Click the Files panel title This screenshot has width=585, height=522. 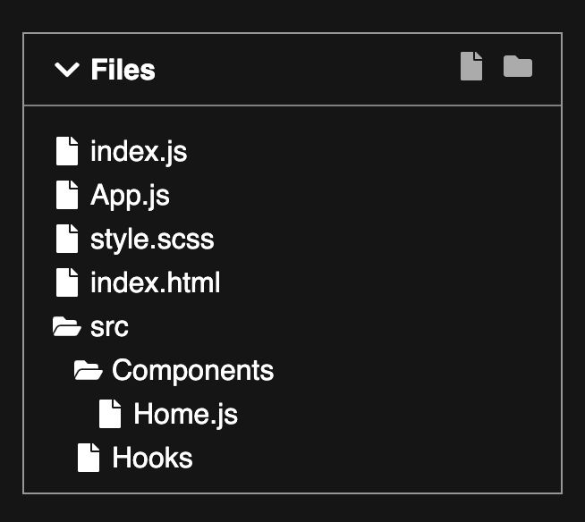point(123,70)
